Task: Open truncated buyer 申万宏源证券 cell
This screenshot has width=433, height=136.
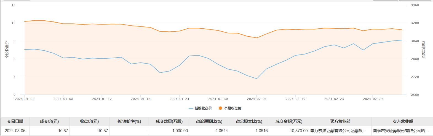Action: point(338,131)
